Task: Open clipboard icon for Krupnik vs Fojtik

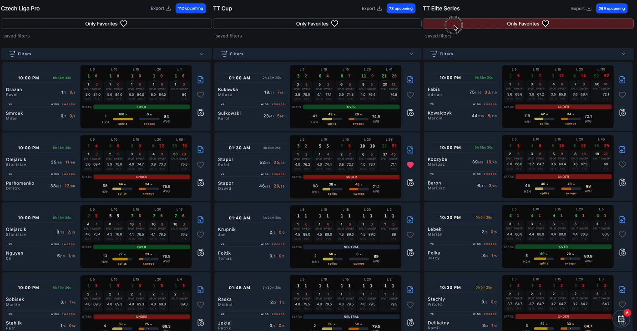Action: (410, 252)
